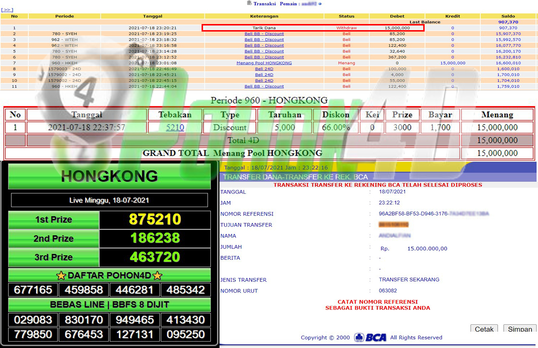Click the Keterangan column header
The height and width of the screenshot is (348, 538).
[264, 16]
